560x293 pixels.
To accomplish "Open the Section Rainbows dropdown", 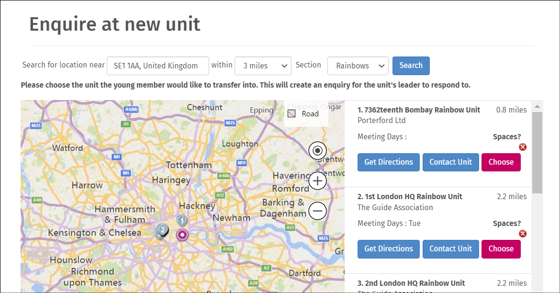I will [358, 66].
